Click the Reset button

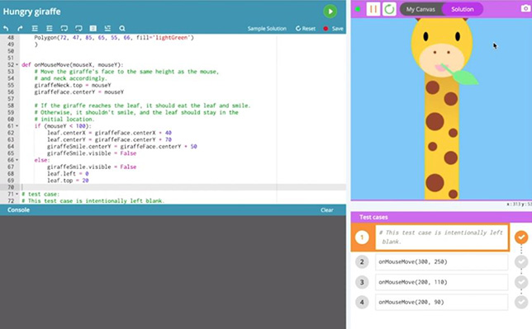coord(306,29)
